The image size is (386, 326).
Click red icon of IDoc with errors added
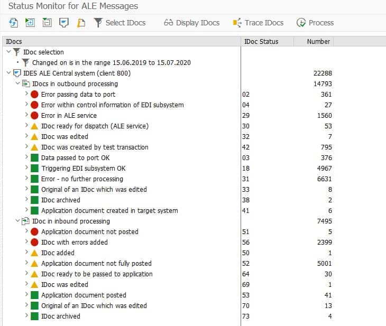pos(34,242)
